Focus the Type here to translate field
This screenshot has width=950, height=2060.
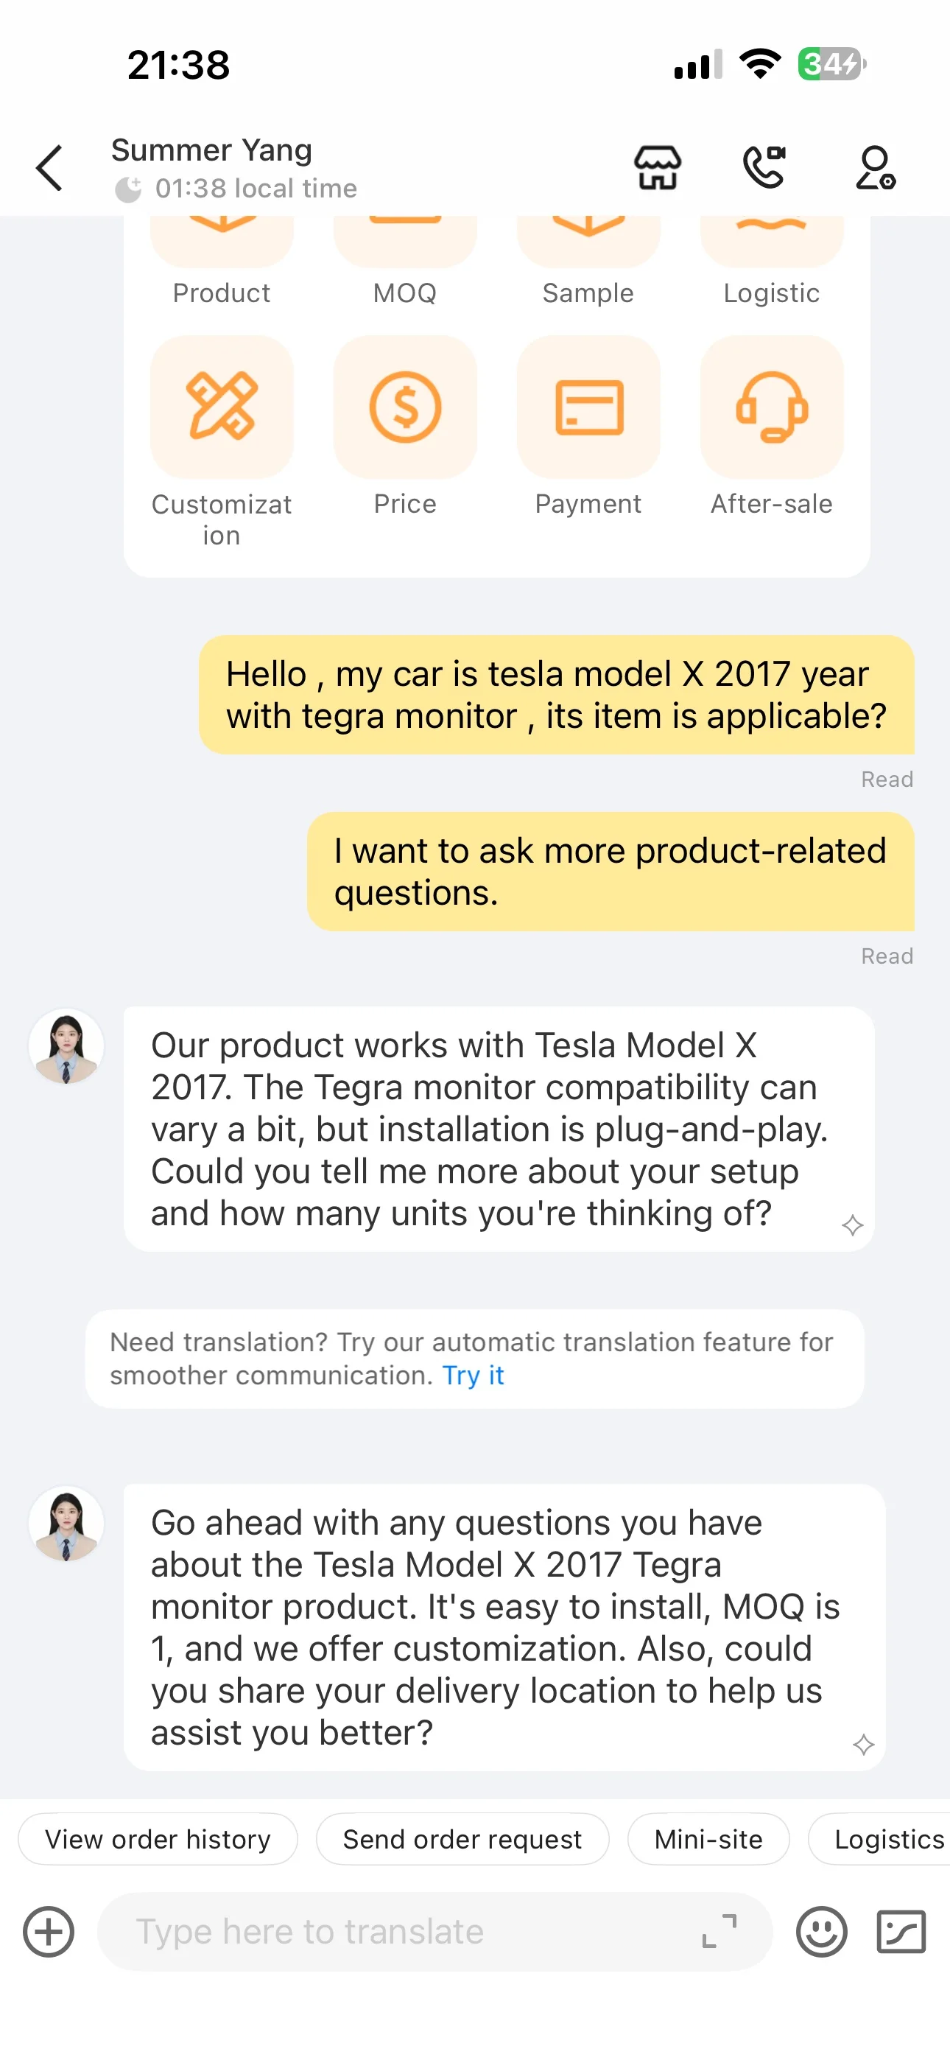[x=400, y=1931]
